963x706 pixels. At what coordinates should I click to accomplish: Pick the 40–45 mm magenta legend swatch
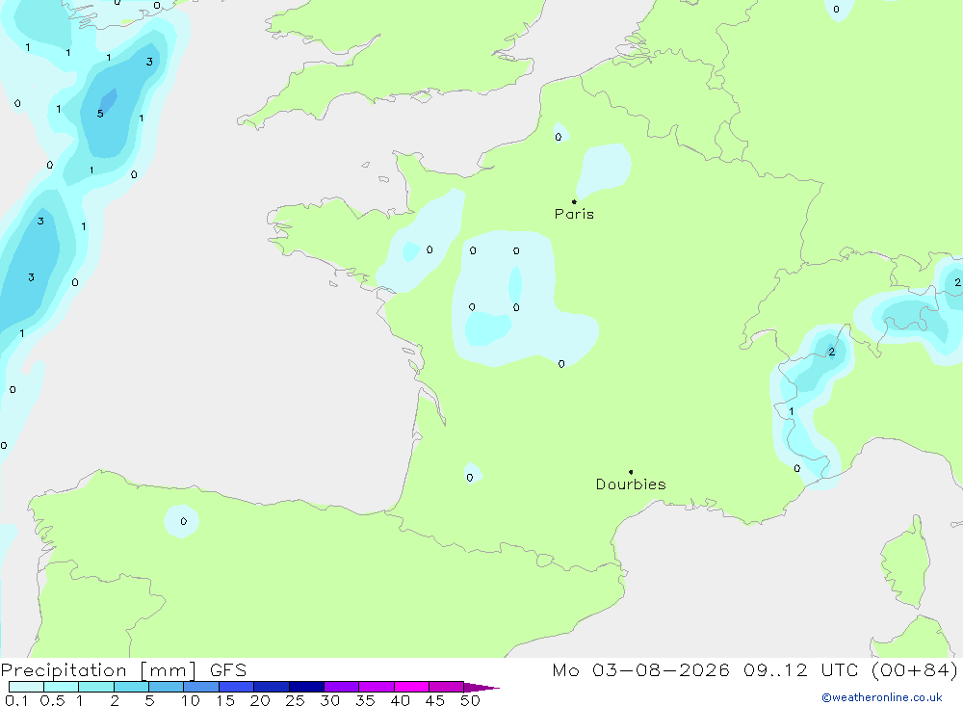(411, 687)
